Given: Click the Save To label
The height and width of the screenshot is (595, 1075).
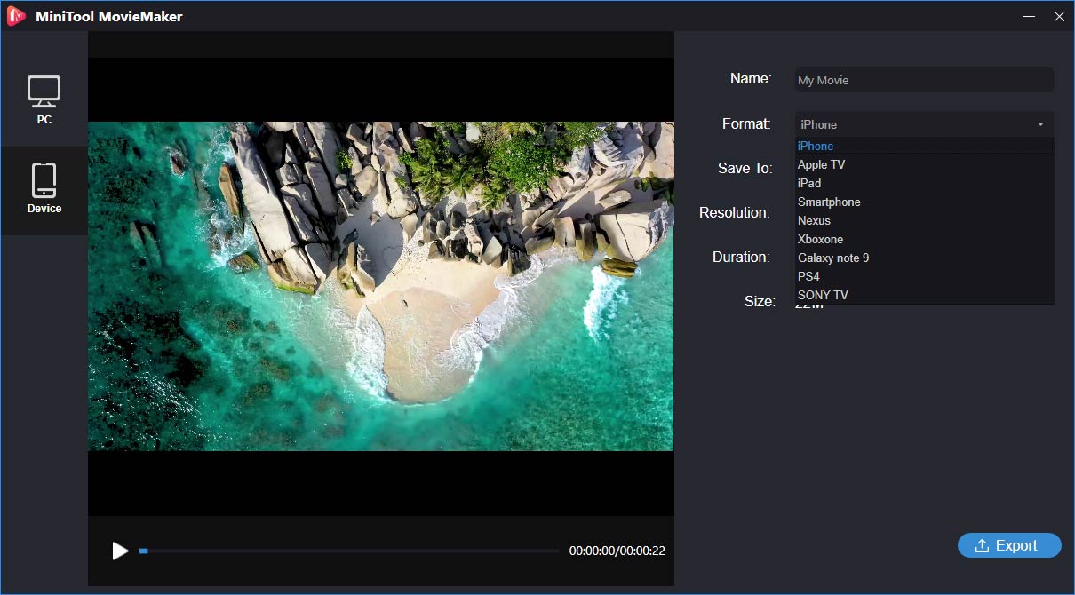Looking at the screenshot, I should tap(745, 168).
